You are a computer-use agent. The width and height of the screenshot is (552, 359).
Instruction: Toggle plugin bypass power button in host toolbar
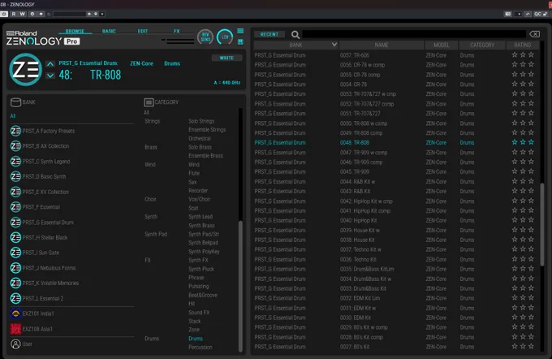point(4,14)
